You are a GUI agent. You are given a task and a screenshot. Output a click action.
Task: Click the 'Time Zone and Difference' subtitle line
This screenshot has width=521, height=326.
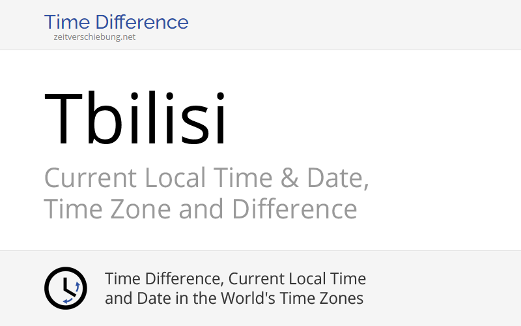click(x=201, y=209)
